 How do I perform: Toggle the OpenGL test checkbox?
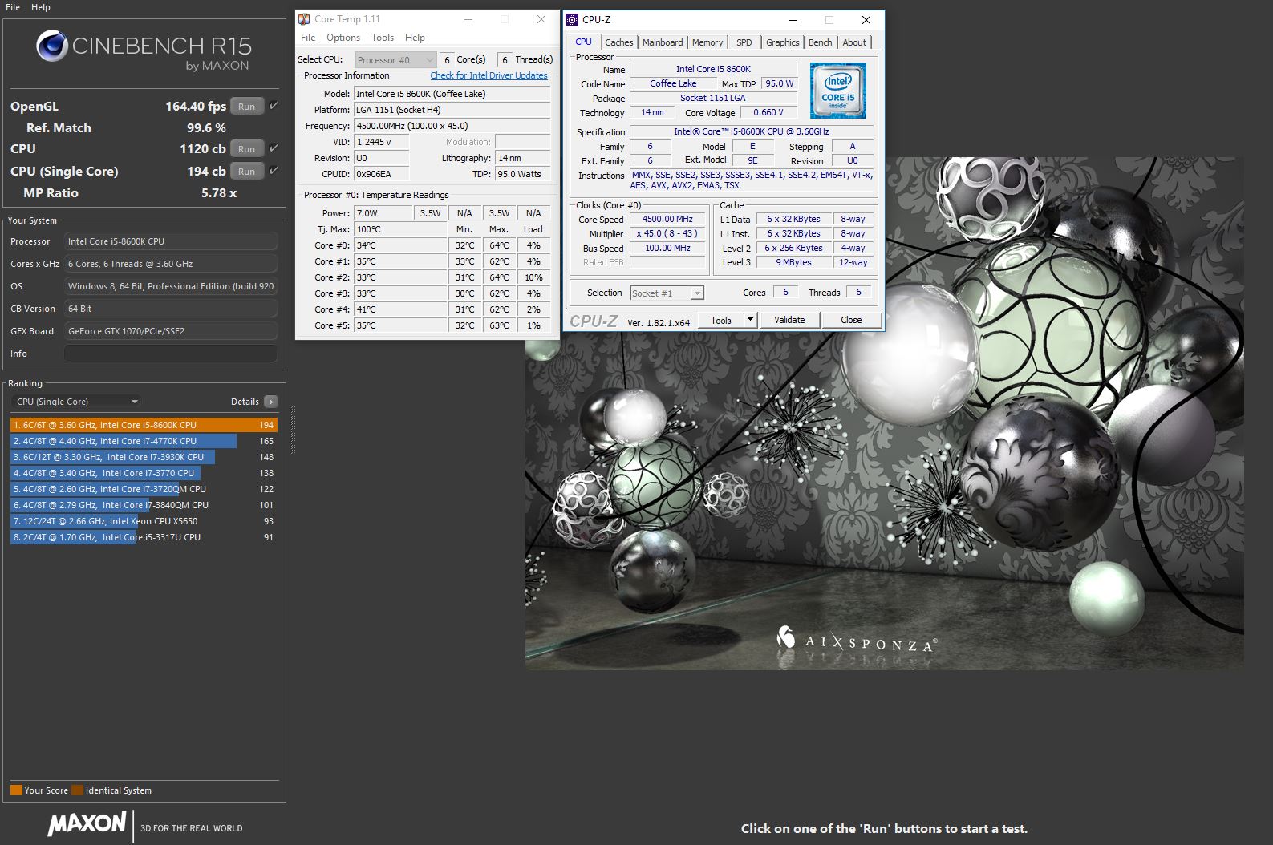[x=274, y=106]
